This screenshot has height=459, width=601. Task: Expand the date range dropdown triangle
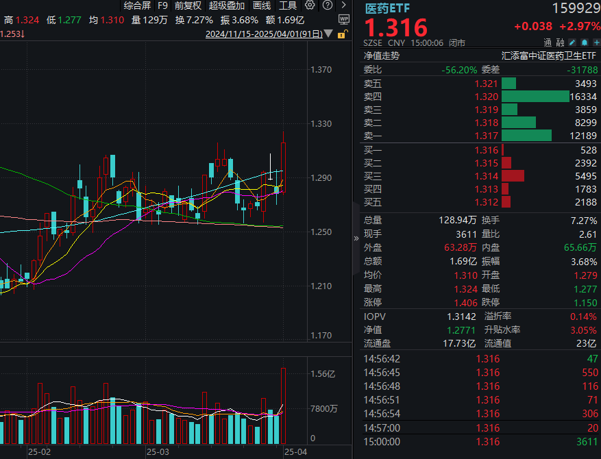(x=330, y=34)
